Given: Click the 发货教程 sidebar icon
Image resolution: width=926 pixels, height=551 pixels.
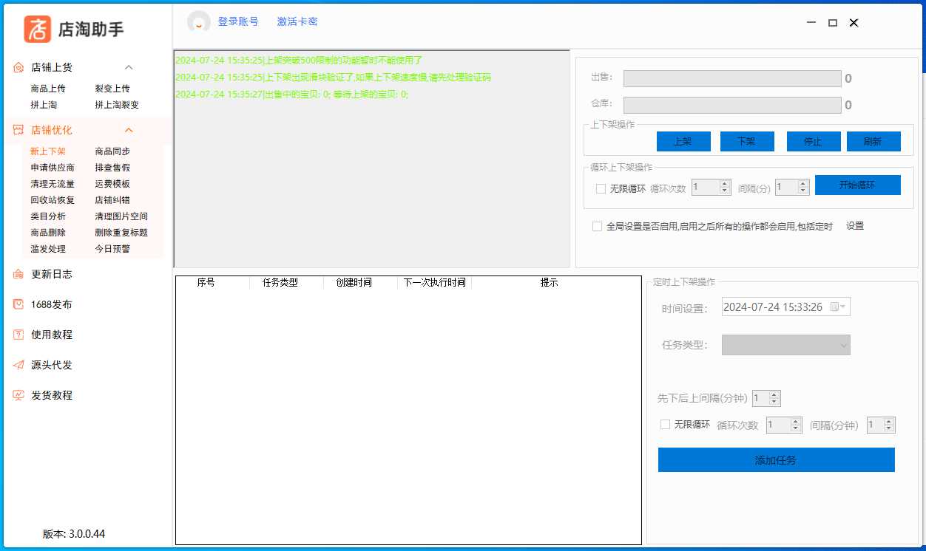Looking at the screenshot, I should pos(18,395).
